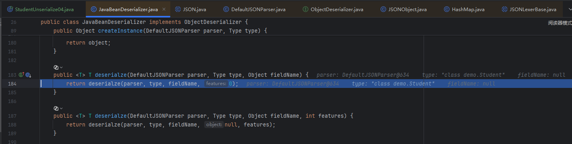
Task: Click the implements-interface gutter icon on line 183
Action: click(x=22, y=75)
